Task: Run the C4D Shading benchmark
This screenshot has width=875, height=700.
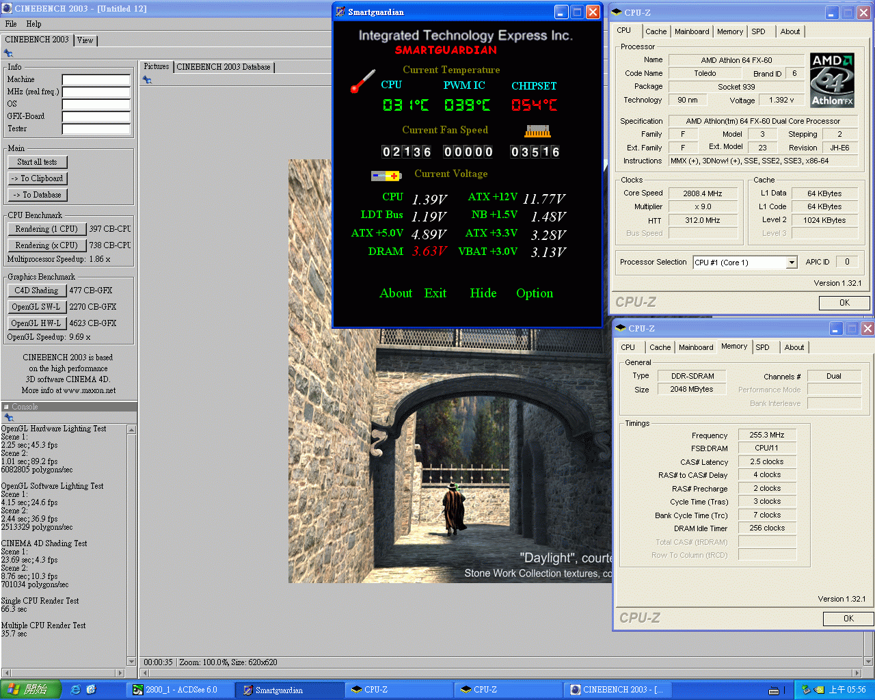Action: (x=36, y=291)
